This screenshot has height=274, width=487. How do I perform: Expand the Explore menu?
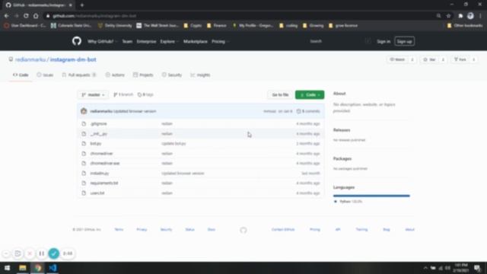click(169, 41)
